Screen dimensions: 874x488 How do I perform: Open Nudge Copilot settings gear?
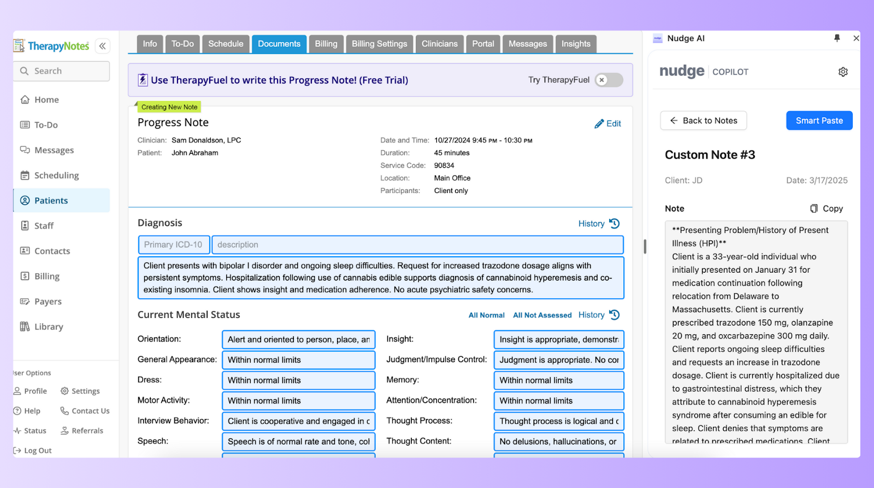click(x=843, y=72)
